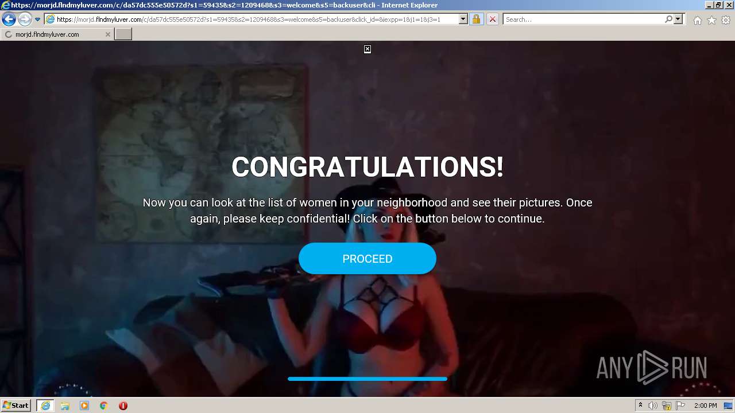Close the morjd.flndmyluver.com tab
The height and width of the screenshot is (413, 735).
point(107,34)
